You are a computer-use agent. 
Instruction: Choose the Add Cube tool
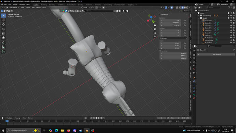[x=3, y=52]
